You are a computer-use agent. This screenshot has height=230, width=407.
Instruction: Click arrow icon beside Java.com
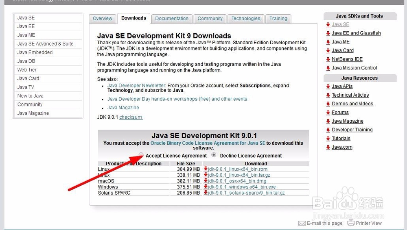pyautogui.click(x=328, y=147)
